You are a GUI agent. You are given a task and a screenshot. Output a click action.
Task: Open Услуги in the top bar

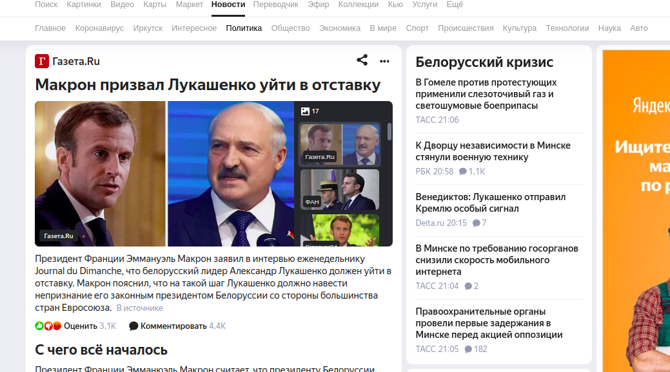click(425, 5)
